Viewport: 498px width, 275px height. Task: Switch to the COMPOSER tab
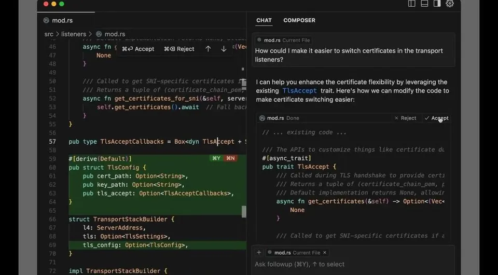[299, 20]
